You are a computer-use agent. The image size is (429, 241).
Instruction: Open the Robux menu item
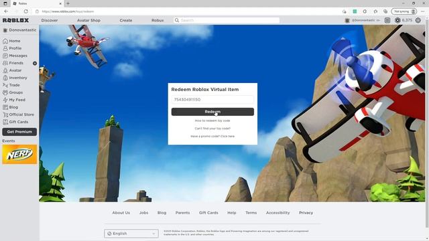[x=158, y=20]
